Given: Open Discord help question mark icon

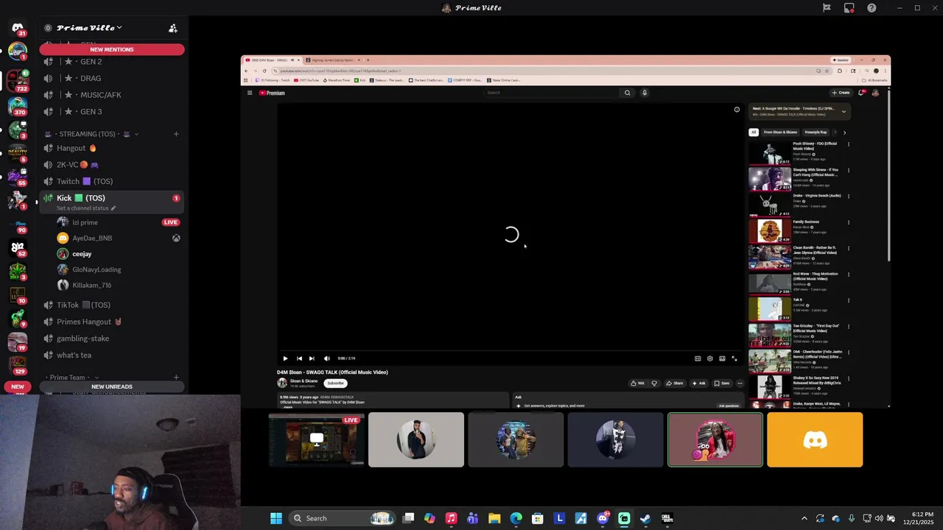Looking at the screenshot, I should coord(872,8).
